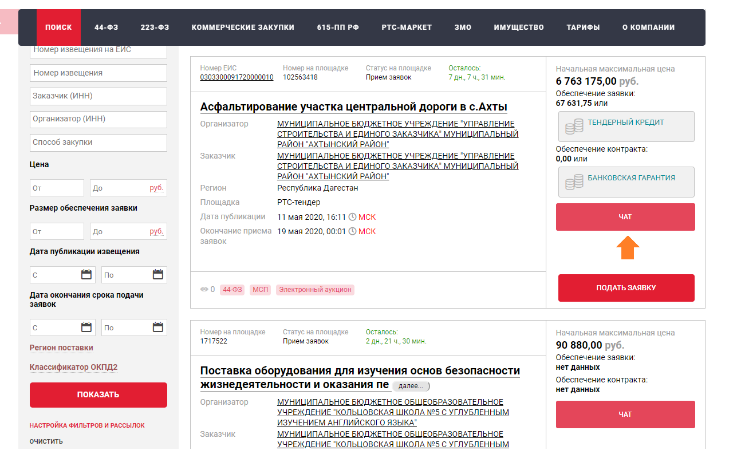This screenshot has height=458, width=733.
Task: Open the Способ закупки selector
Action: click(x=98, y=143)
